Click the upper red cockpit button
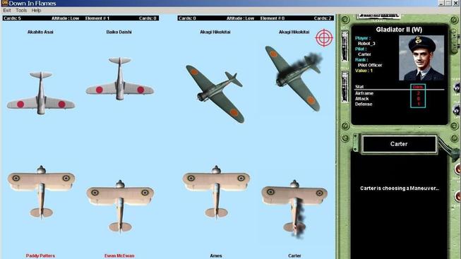Image resolution: width=461 pixels, height=259 pixels. point(457,169)
